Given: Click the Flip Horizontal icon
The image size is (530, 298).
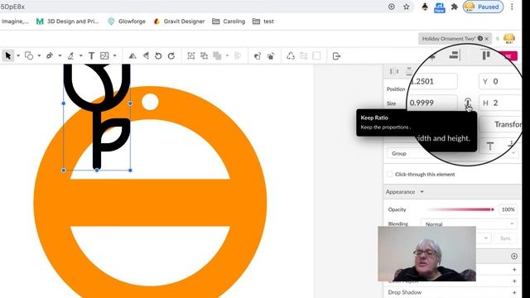Looking at the screenshot, I should click(132, 55).
